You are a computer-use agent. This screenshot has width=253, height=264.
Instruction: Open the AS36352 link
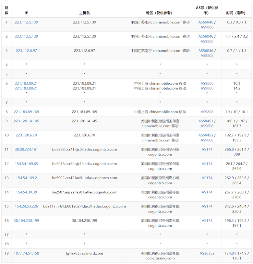207,254
